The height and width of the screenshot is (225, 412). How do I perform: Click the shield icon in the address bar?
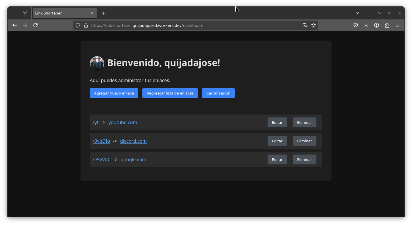coord(78,25)
